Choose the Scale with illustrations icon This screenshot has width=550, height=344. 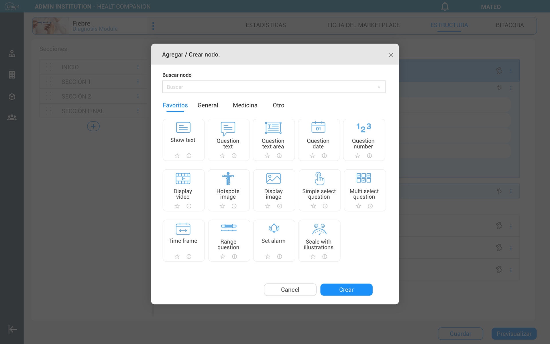319,229
